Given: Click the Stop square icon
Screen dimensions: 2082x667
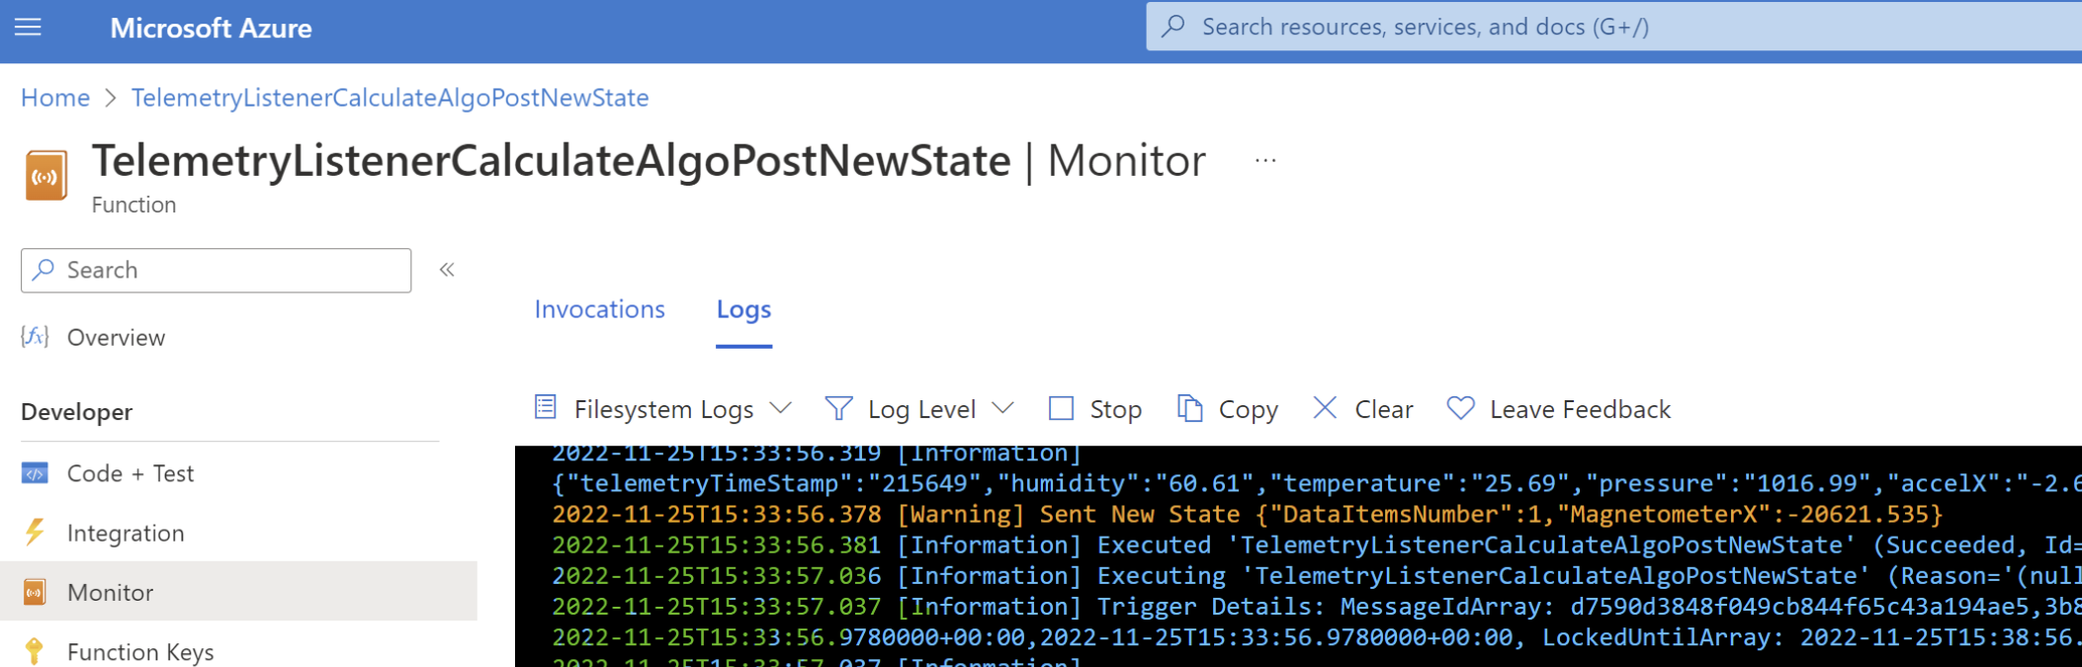Looking at the screenshot, I should pyautogui.click(x=1061, y=408).
